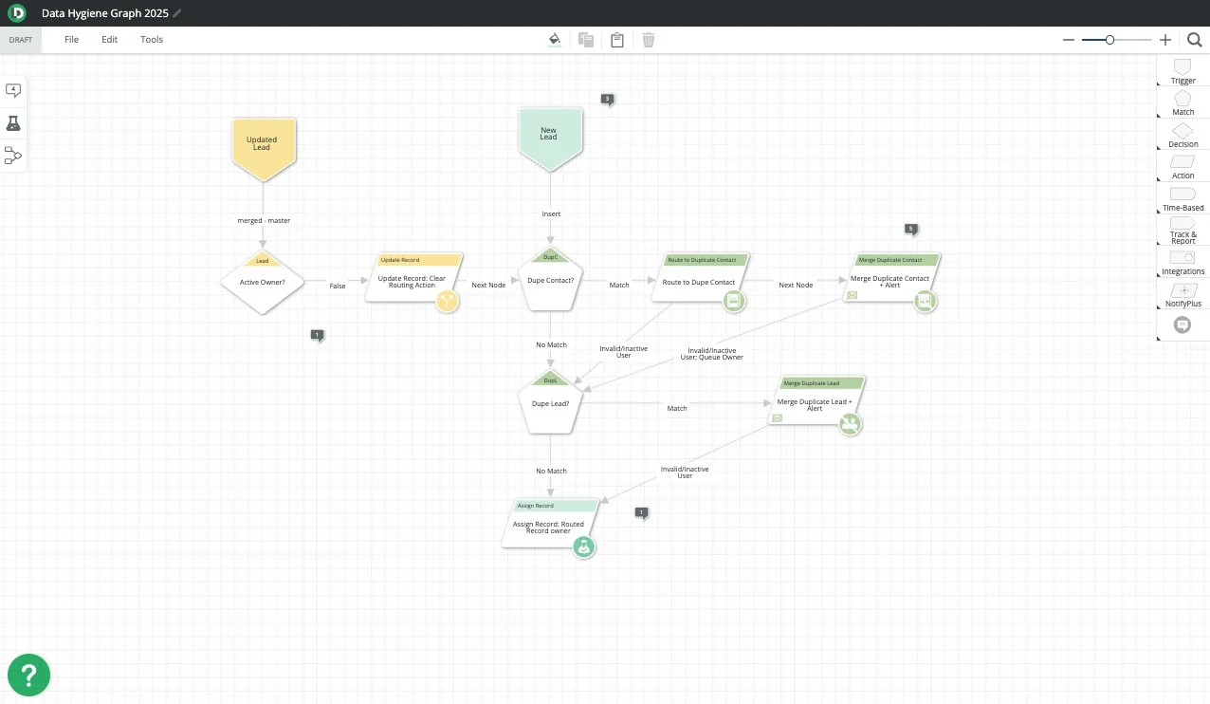Open the test flask icon

[13, 123]
